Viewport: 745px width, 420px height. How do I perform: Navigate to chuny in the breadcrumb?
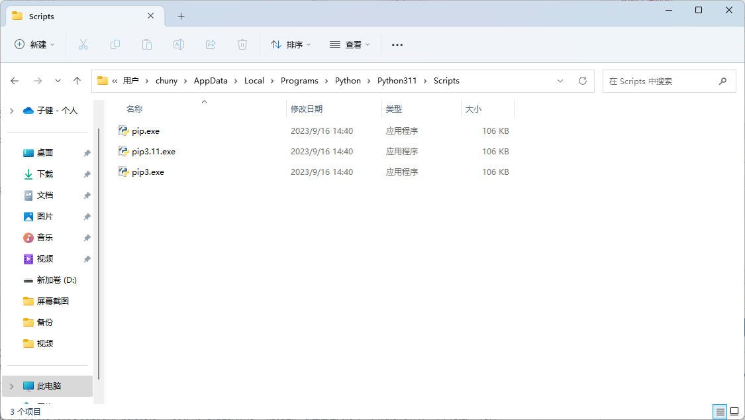[x=166, y=81]
